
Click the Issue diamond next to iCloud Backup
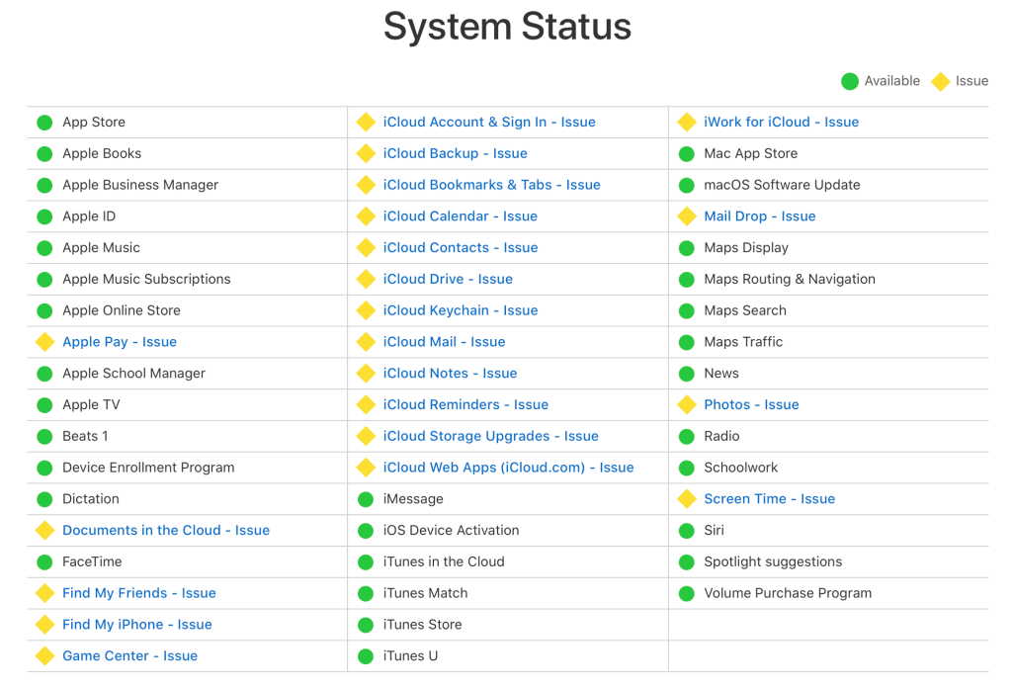tap(366, 153)
